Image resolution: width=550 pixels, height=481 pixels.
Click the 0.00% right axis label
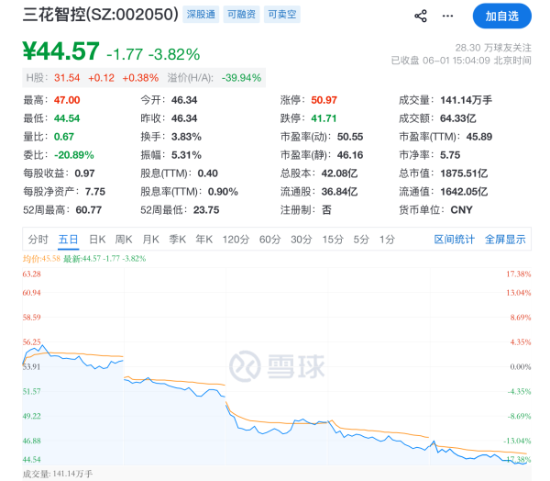point(521,367)
